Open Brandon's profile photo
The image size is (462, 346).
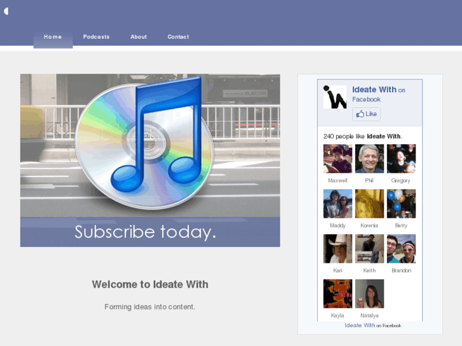pyautogui.click(x=401, y=249)
